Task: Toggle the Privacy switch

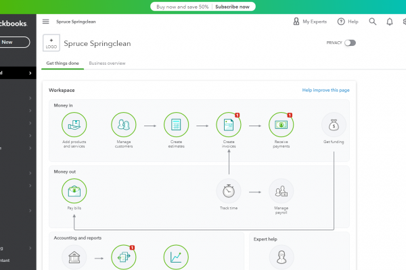Action: [x=350, y=43]
